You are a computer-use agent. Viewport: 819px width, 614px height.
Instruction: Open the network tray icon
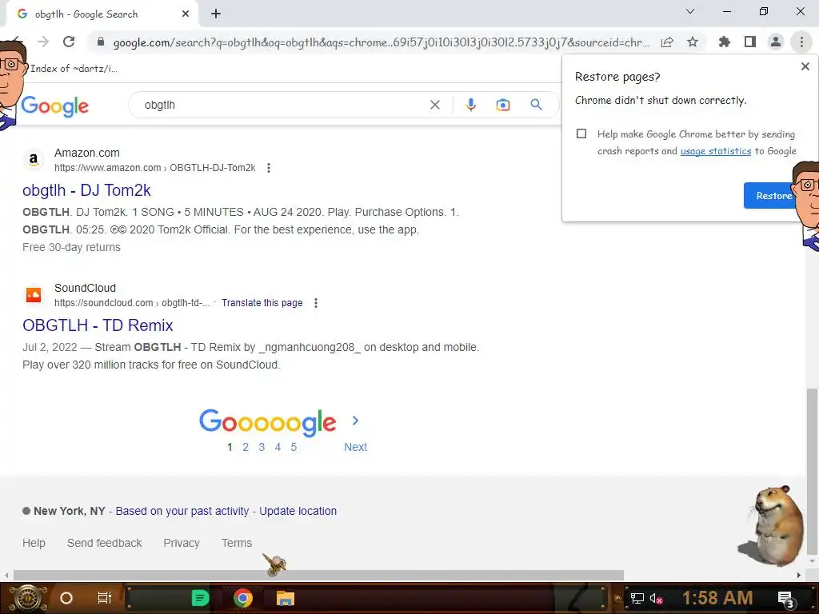click(637, 599)
